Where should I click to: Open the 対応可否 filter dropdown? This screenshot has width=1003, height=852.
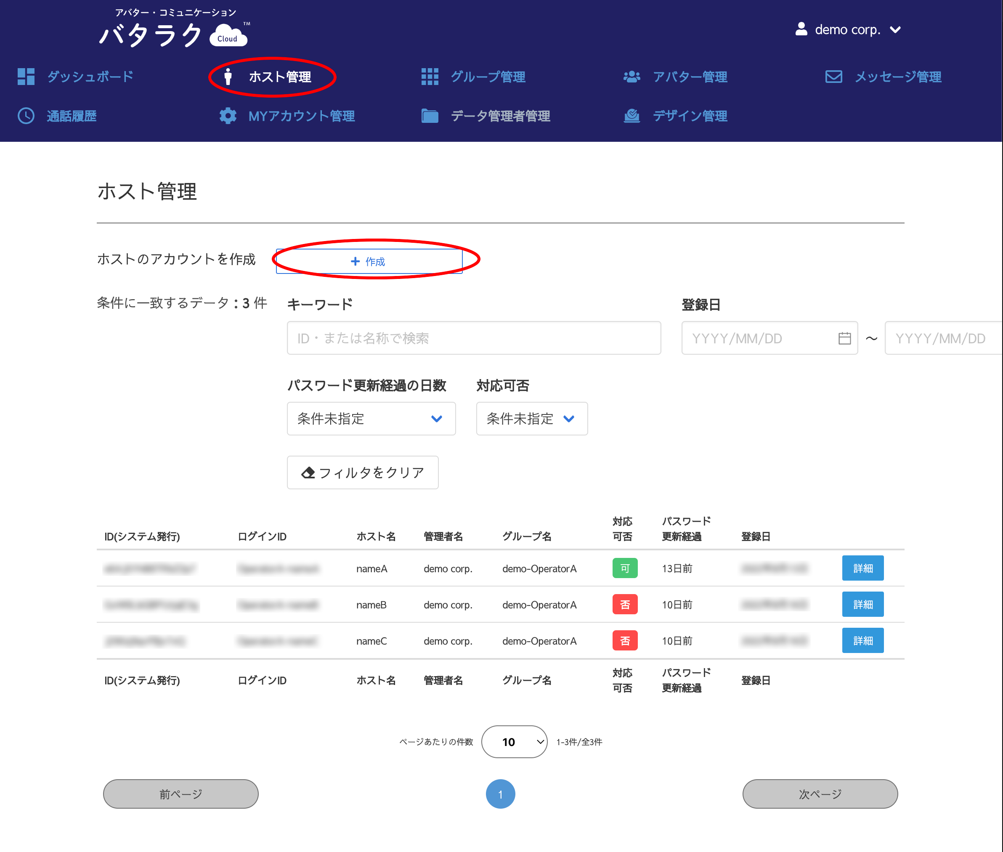(x=531, y=419)
